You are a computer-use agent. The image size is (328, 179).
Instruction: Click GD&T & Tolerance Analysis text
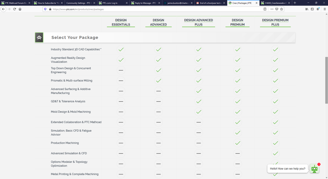(68, 101)
